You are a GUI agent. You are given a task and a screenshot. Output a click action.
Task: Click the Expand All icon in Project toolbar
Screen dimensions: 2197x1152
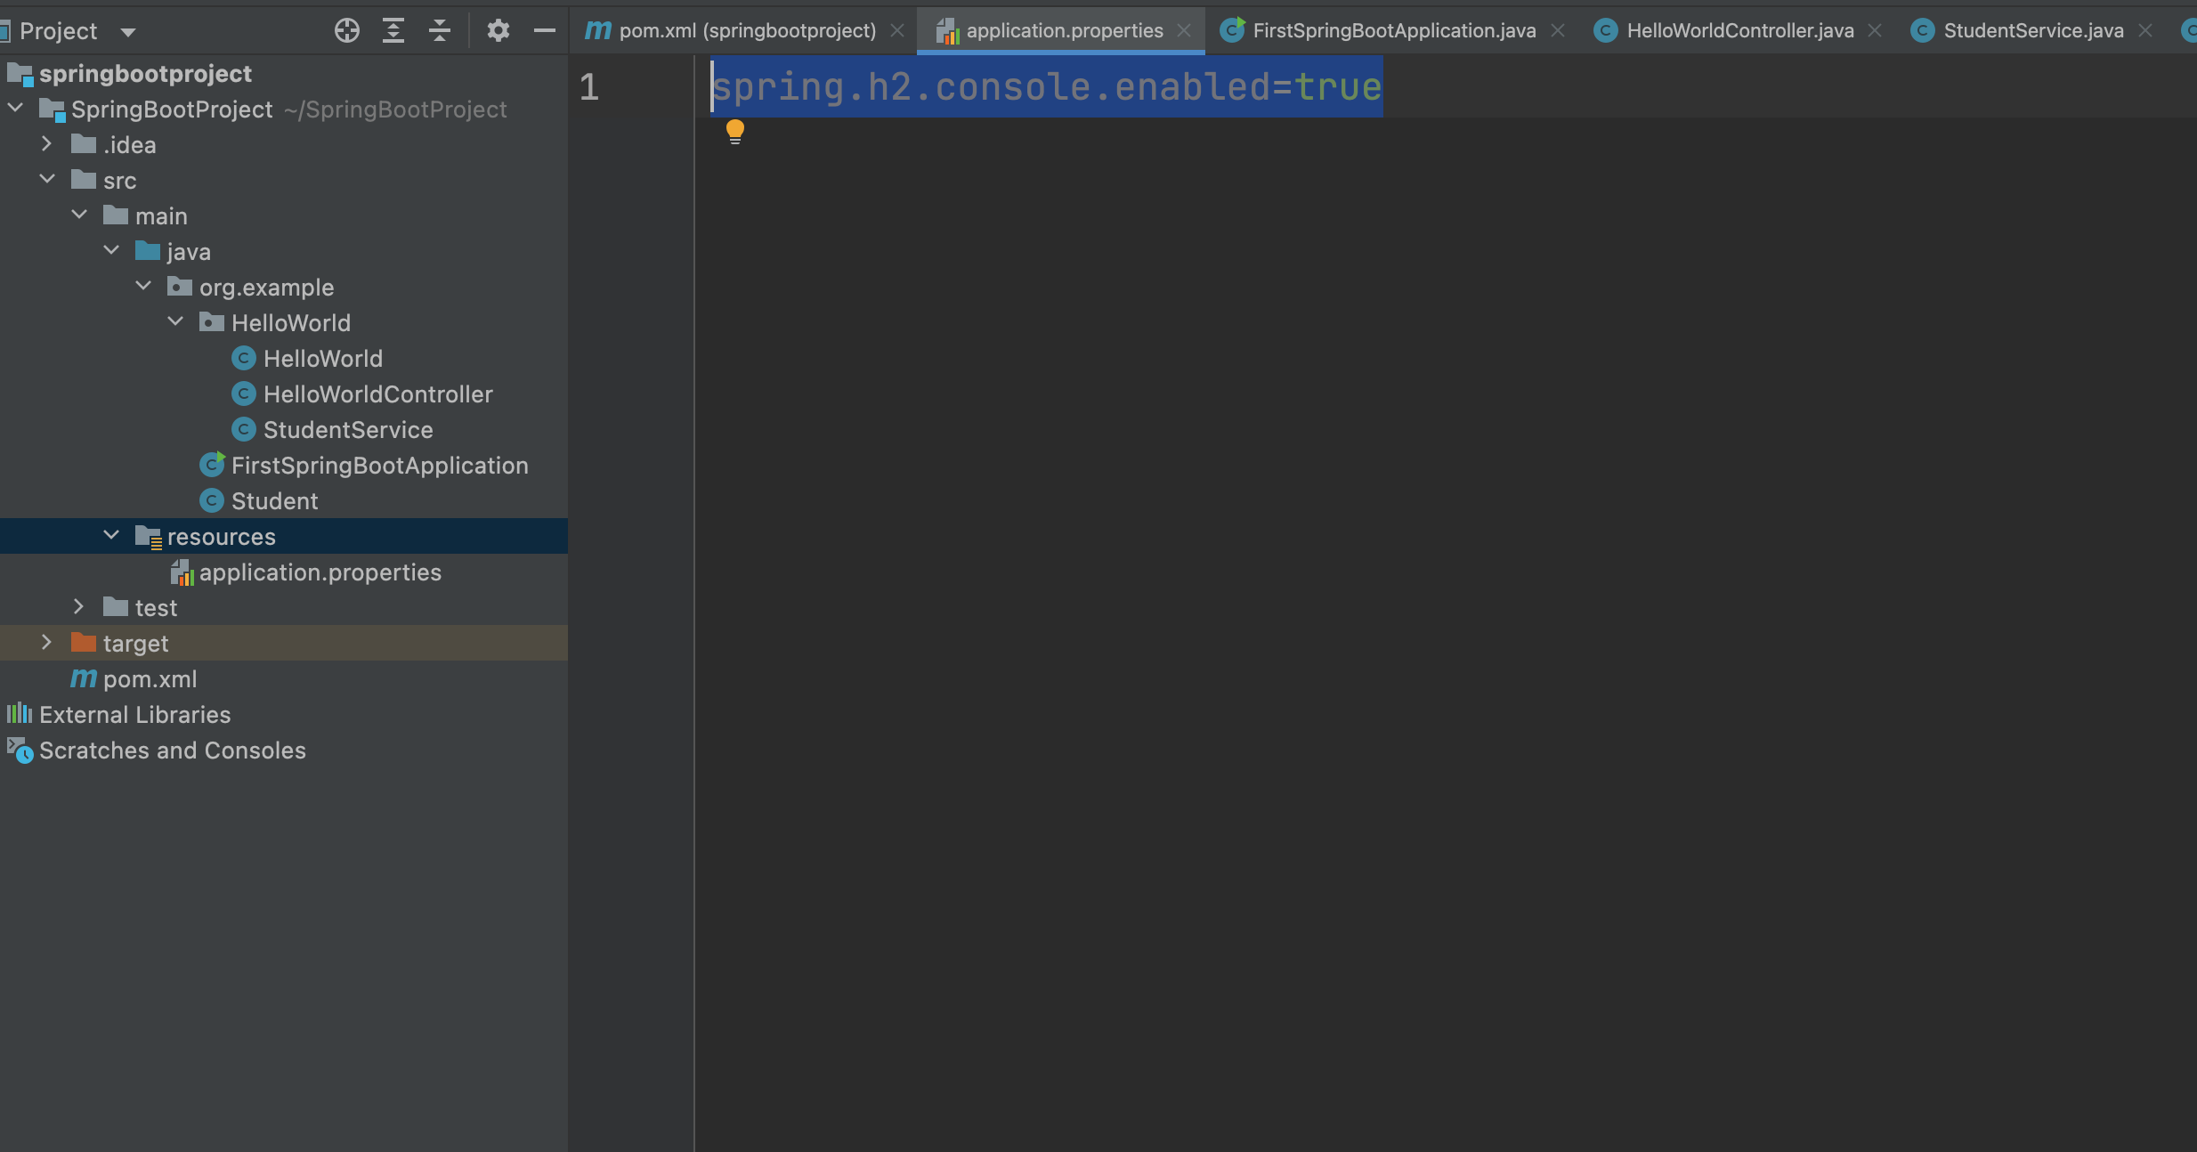coord(393,31)
